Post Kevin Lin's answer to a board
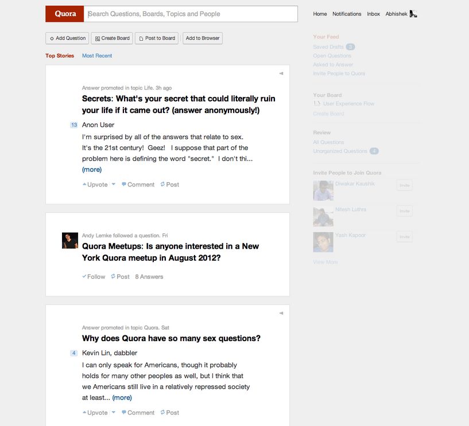The width and height of the screenshot is (469, 426). 169,413
